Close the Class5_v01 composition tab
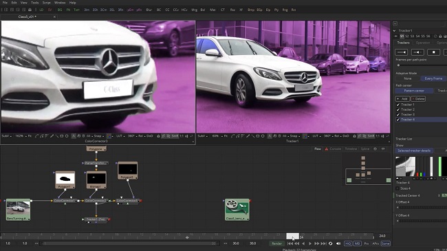447x251 pixels. point(54,17)
